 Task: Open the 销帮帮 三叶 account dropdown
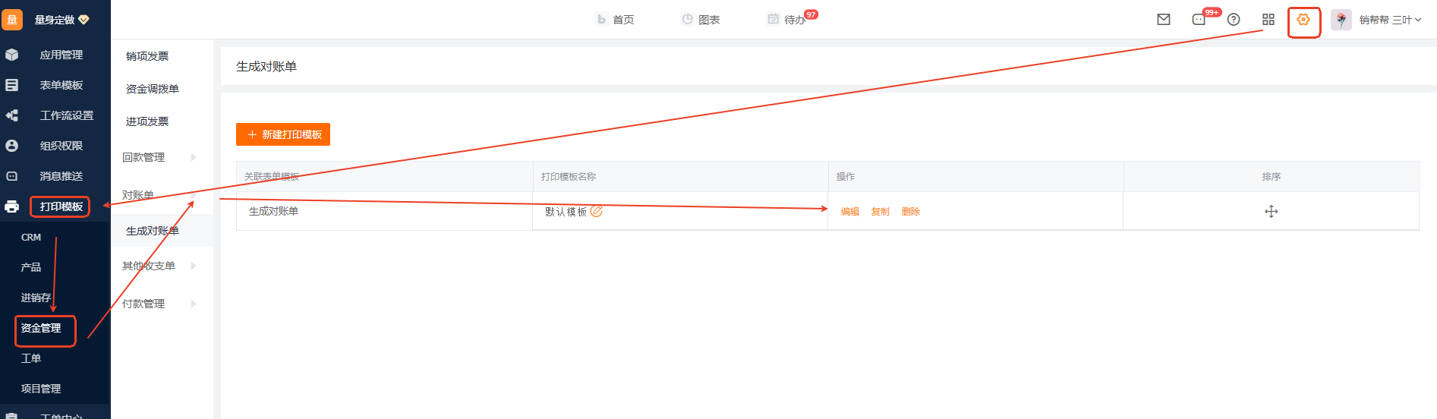point(1390,20)
